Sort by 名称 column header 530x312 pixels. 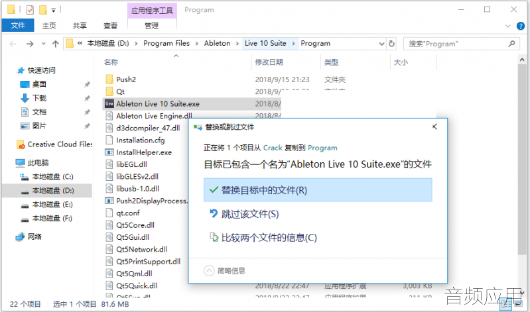111,62
